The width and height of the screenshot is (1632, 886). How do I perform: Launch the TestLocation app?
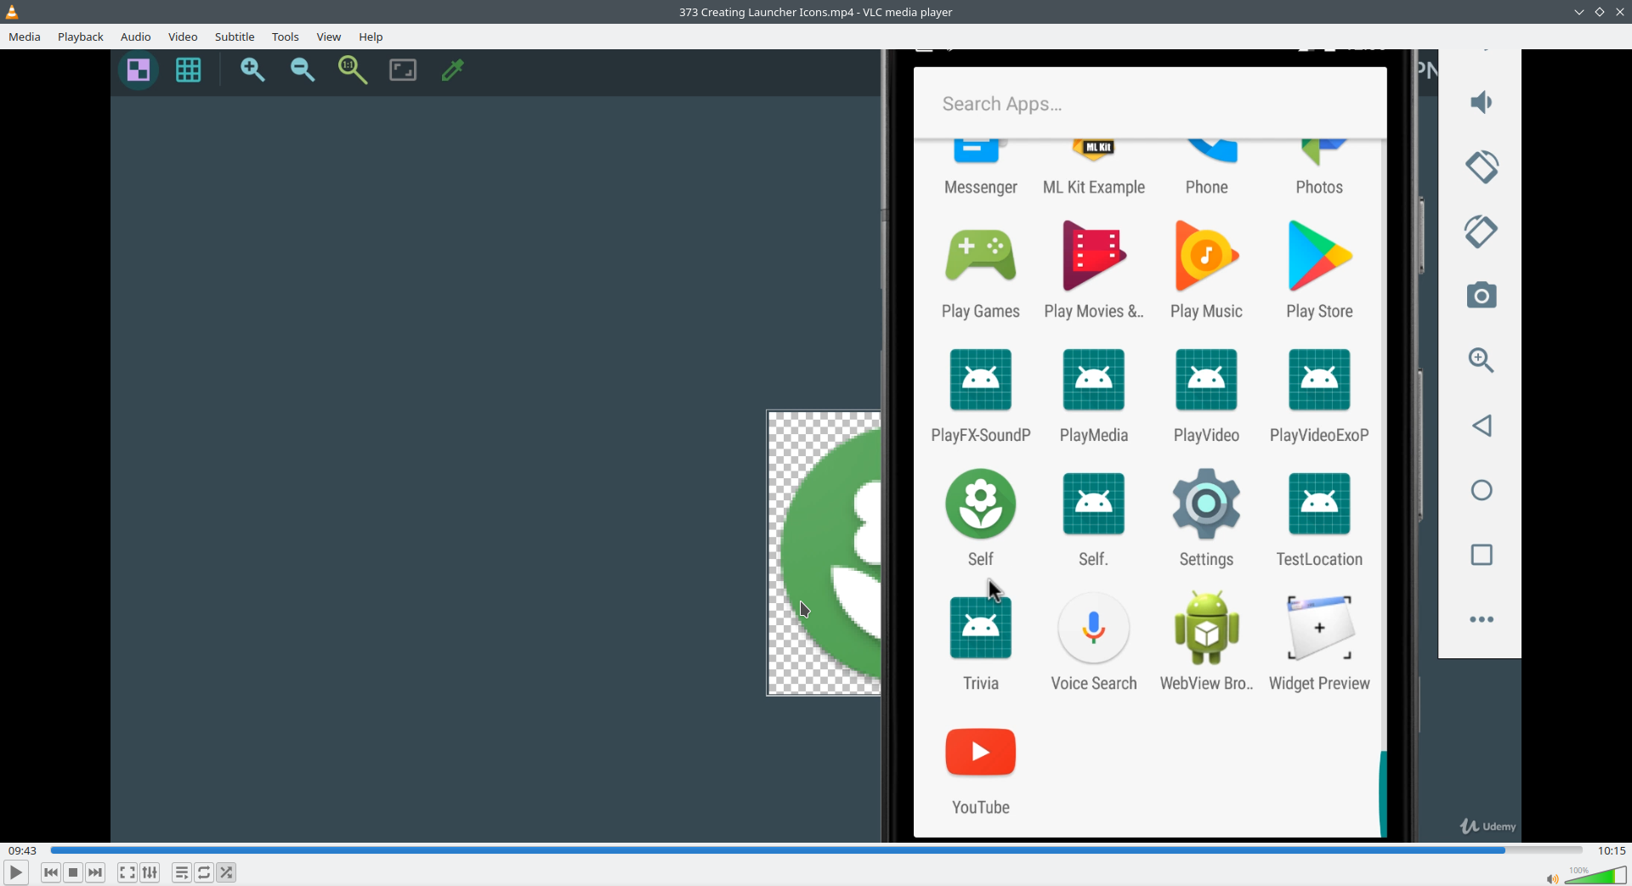[x=1319, y=518]
